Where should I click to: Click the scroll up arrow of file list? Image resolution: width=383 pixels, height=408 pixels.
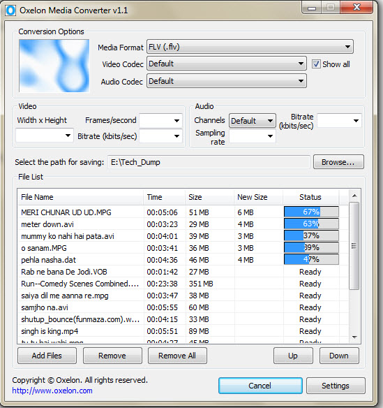(354, 196)
